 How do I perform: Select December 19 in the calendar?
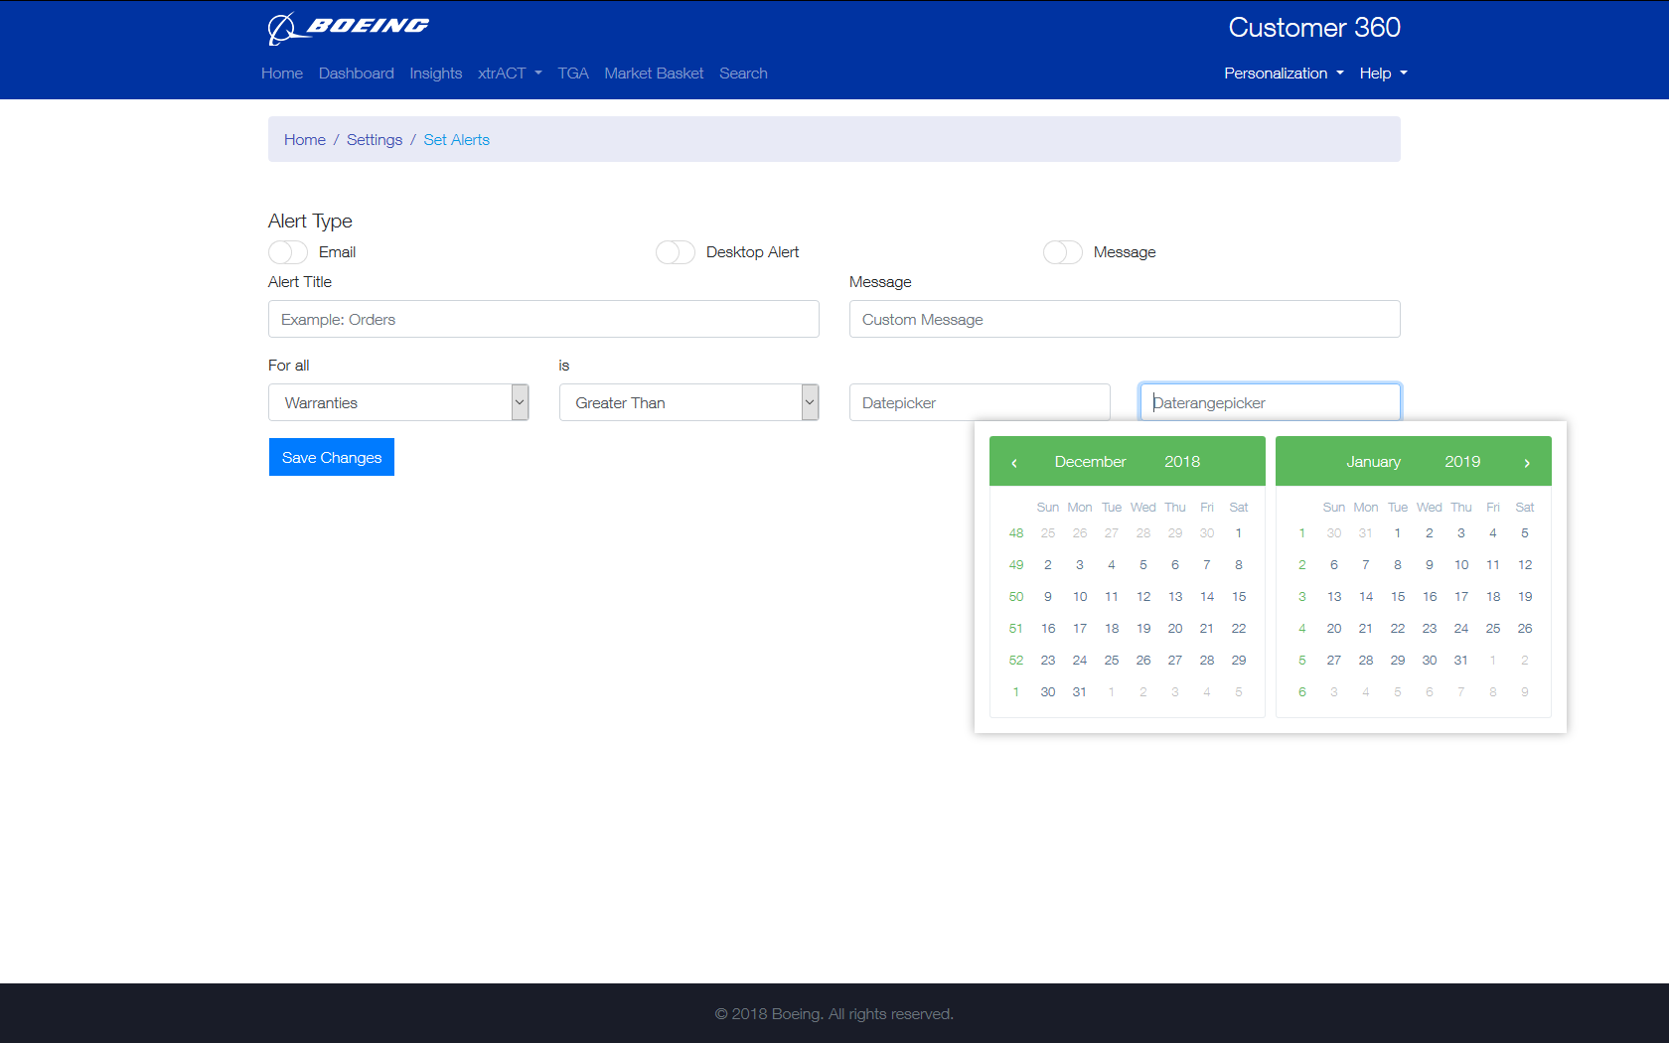(x=1143, y=629)
